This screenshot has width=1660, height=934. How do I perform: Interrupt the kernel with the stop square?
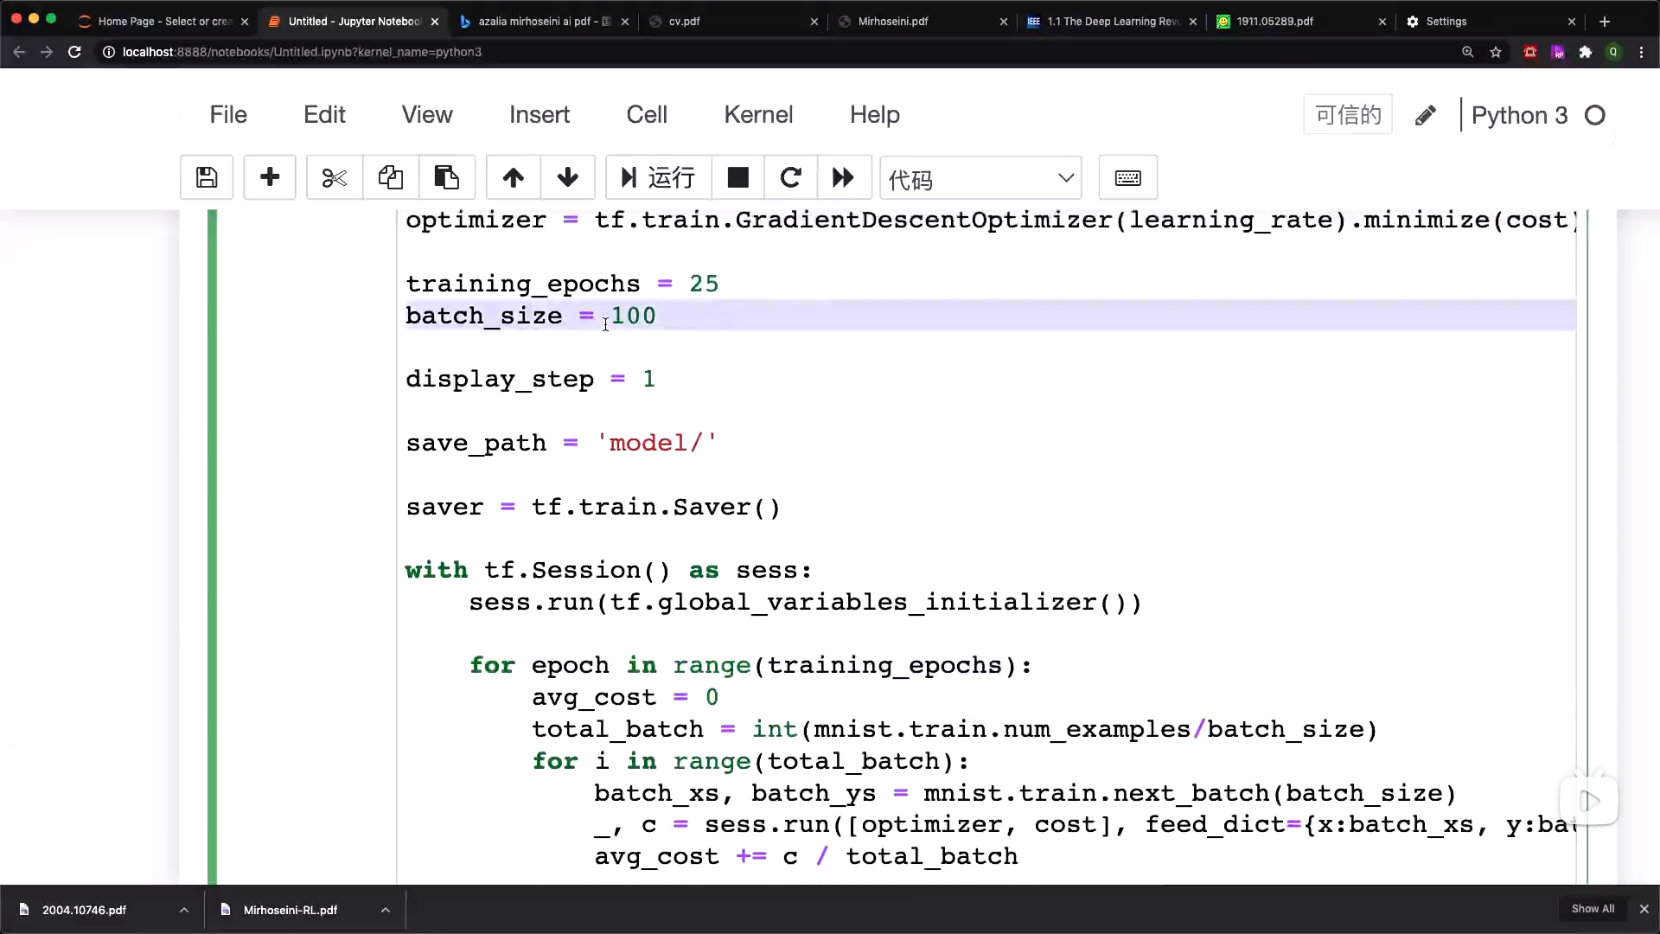click(x=737, y=178)
